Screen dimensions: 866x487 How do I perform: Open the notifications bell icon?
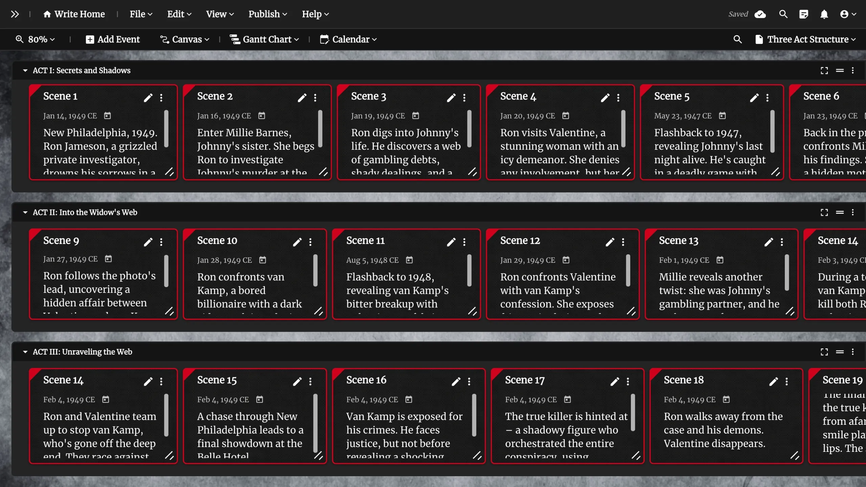pos(824,14)
